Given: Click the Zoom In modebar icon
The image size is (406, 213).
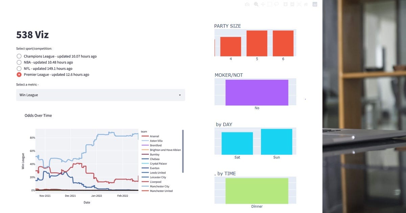Looking at the screenshot, I should [285, 4].
